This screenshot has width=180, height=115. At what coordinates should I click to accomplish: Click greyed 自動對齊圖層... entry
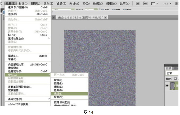[28, 78]
